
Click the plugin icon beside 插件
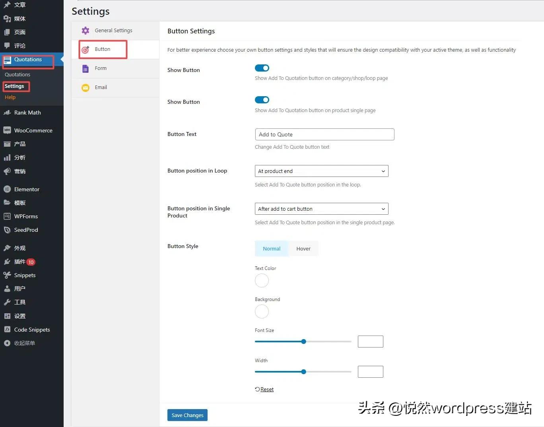tap(7, 262)
